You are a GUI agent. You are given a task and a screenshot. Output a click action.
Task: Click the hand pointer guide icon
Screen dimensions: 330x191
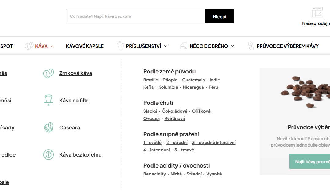click(251, 46)
